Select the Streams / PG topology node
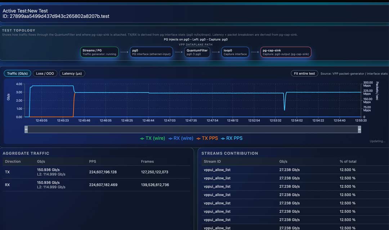 [x=99, y=52]
